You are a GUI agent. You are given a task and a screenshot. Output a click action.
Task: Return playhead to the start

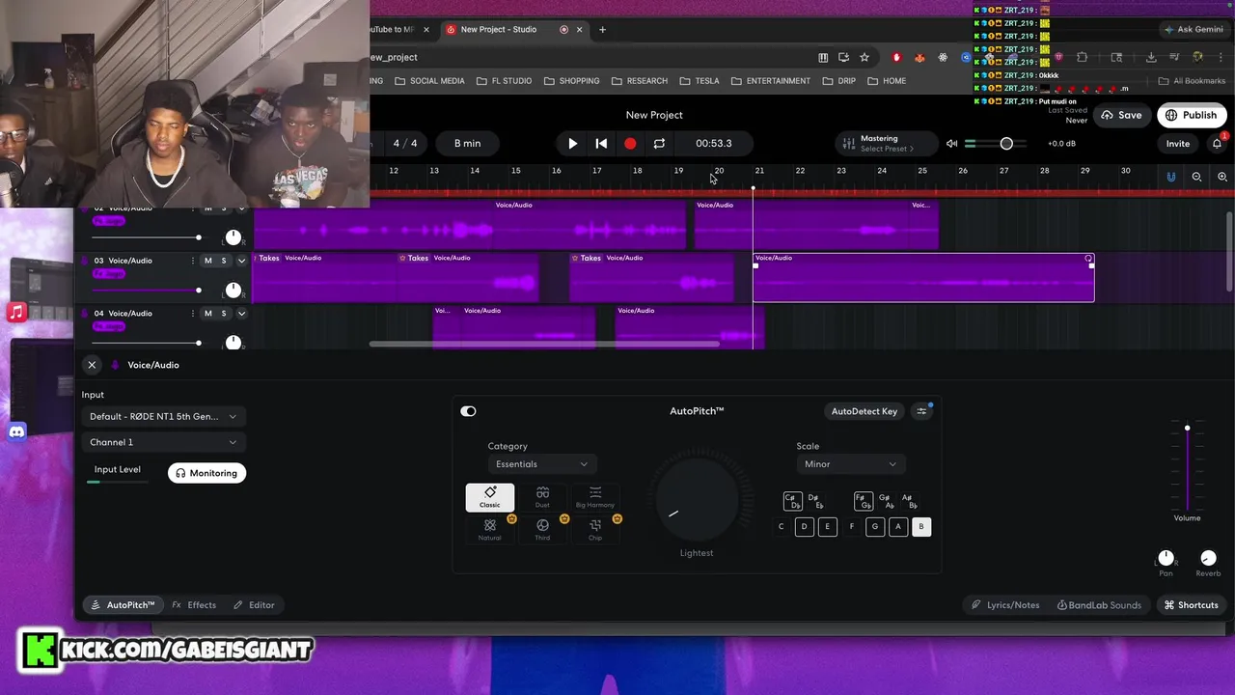coord(601,143)
